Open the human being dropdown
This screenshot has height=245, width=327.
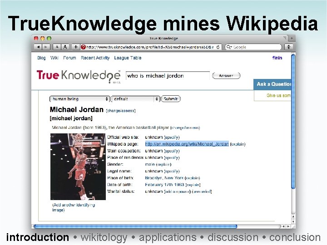point(79,99)
